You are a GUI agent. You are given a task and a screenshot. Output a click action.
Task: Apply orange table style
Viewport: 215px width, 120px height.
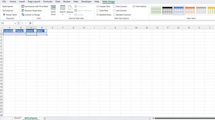pos(190,10)
